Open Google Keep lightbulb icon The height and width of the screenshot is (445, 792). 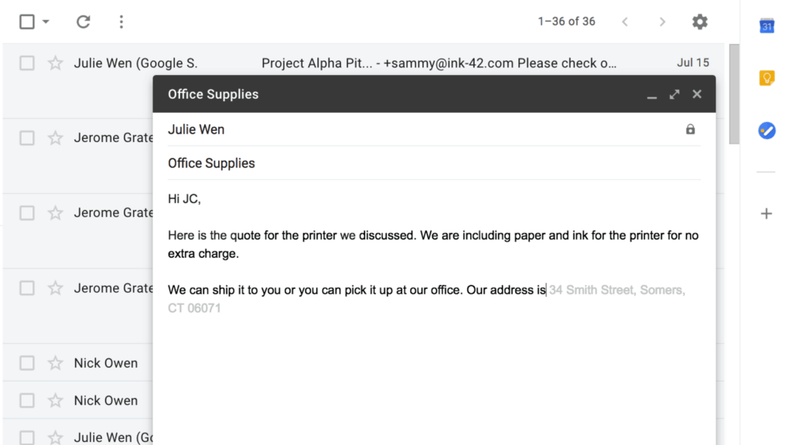[x=766, y=78]
